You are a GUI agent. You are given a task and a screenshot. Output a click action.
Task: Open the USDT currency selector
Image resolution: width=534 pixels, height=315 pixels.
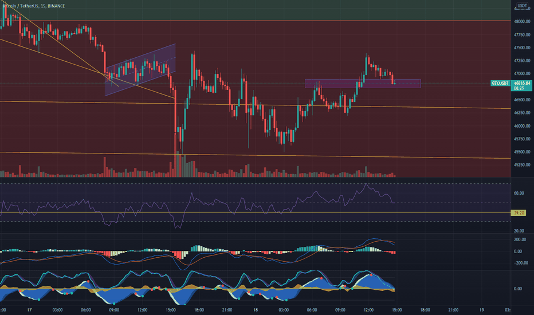522,6
